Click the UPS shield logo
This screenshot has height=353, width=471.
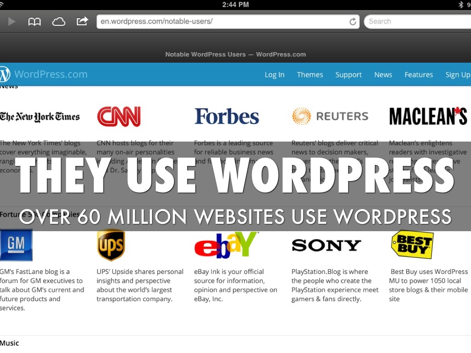(x=111, y=245)
